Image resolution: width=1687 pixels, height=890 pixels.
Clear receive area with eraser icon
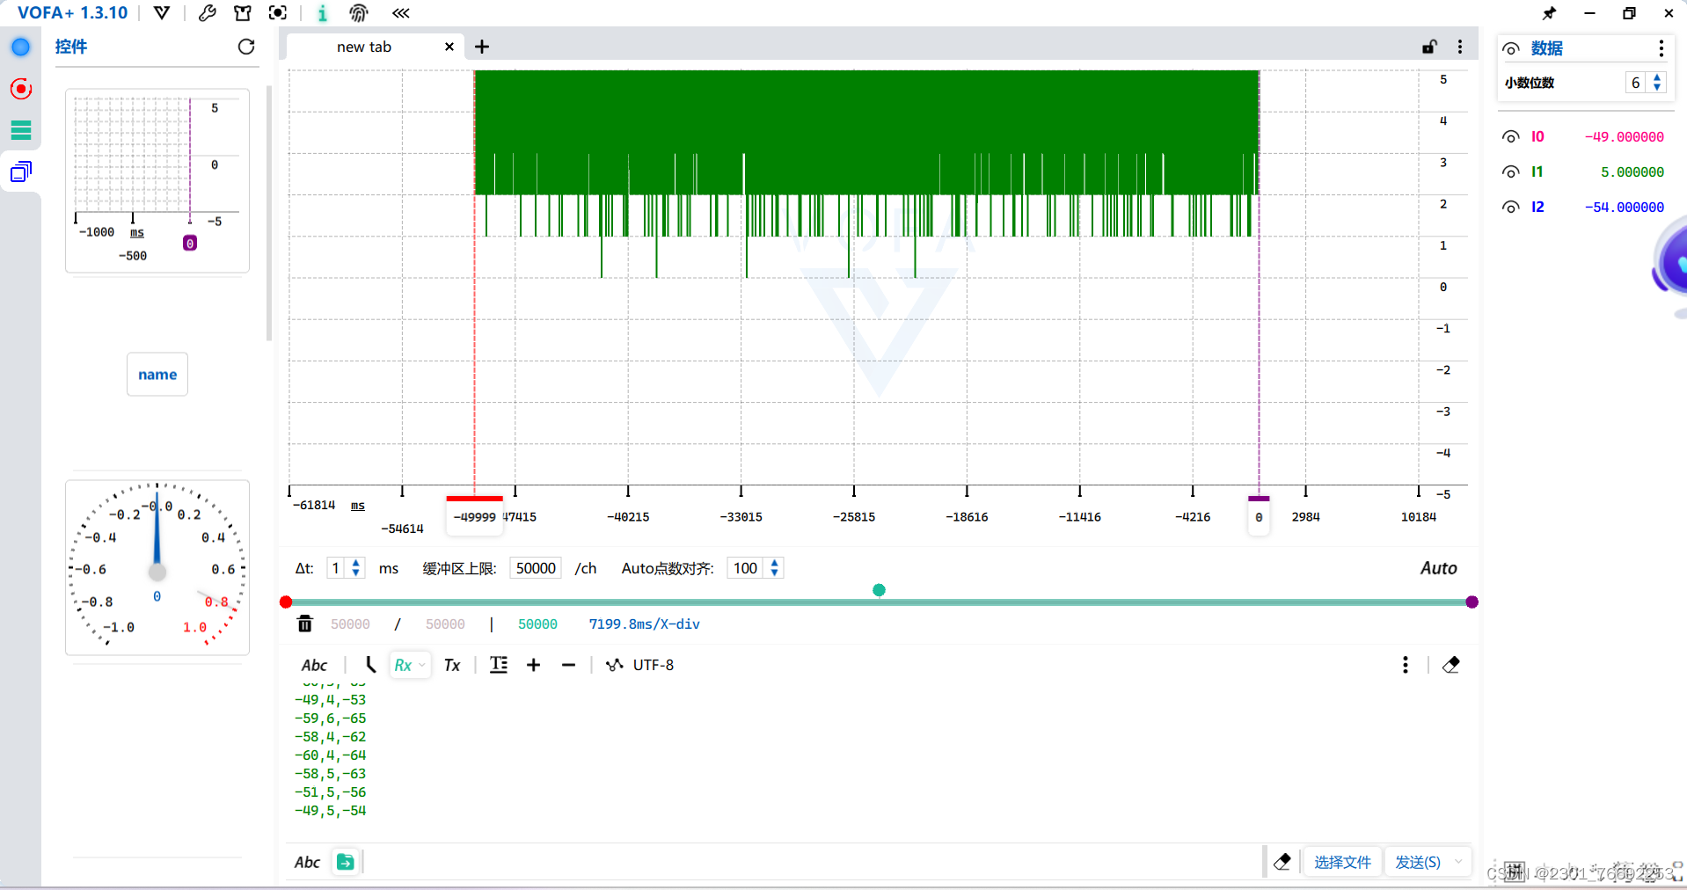click(x=1451, y=665)
